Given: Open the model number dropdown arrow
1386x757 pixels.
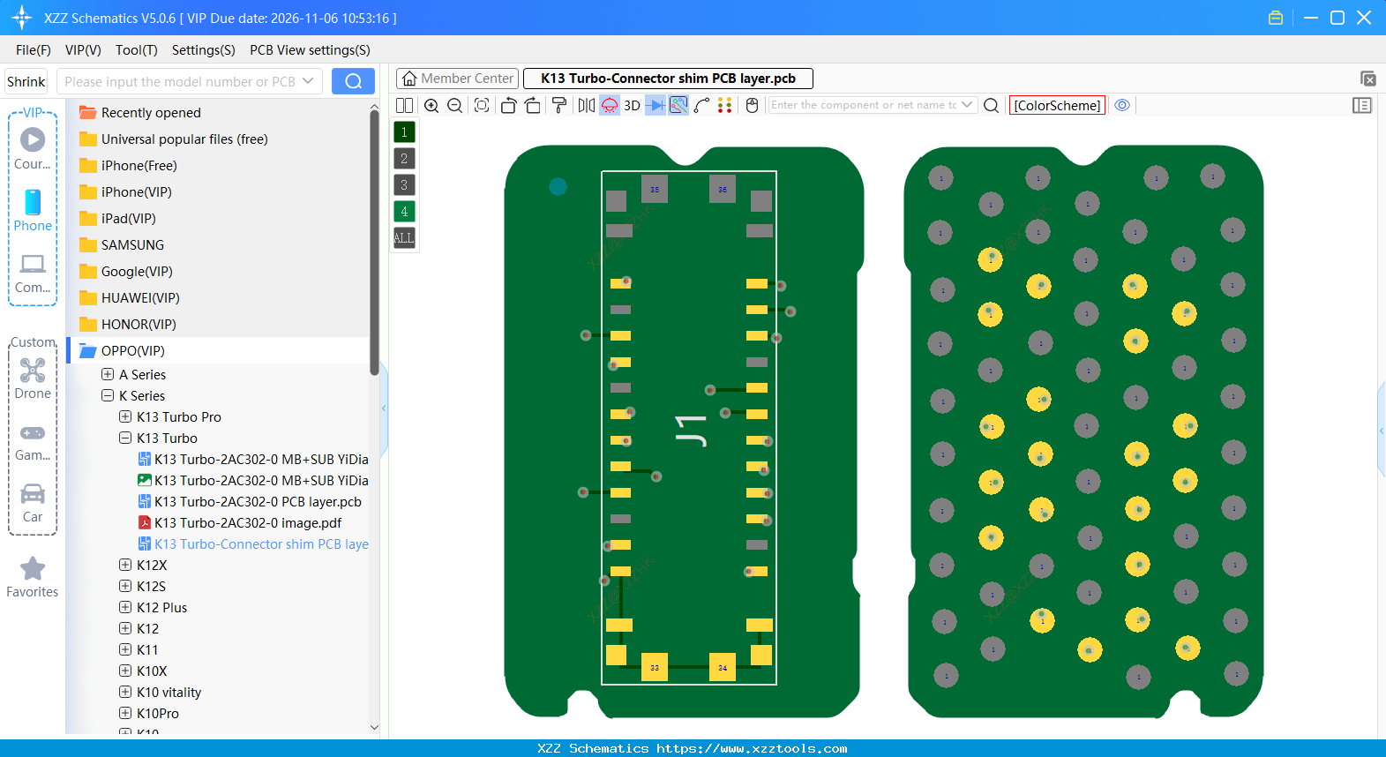Looking at the screenshot, I should 308,81.
